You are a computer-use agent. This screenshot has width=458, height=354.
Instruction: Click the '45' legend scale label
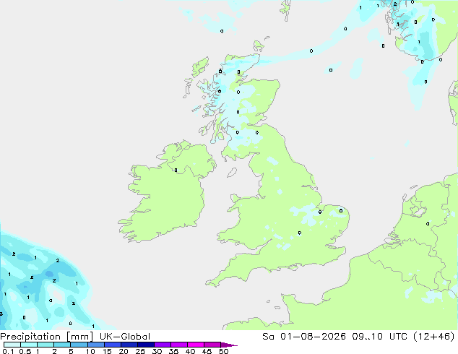click(207, 351)
